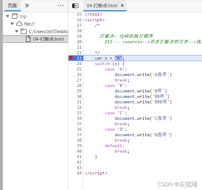
Task: Click the file:// cloud icon
Action: tap(19, 24)
